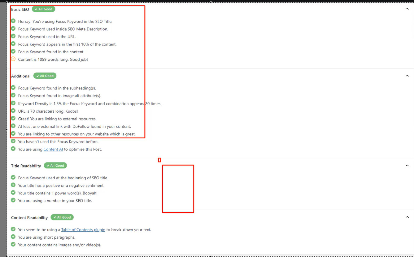
Task: Click the check icon beside URL is 70 characters long
Action: (13, 111)
